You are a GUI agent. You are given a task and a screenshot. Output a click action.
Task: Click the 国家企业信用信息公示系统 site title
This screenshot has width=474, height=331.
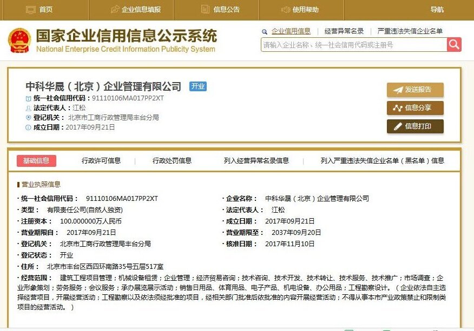(127, 36)
